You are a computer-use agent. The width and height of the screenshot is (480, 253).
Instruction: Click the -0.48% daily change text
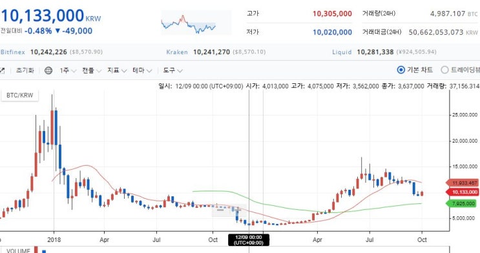[38, 31]
